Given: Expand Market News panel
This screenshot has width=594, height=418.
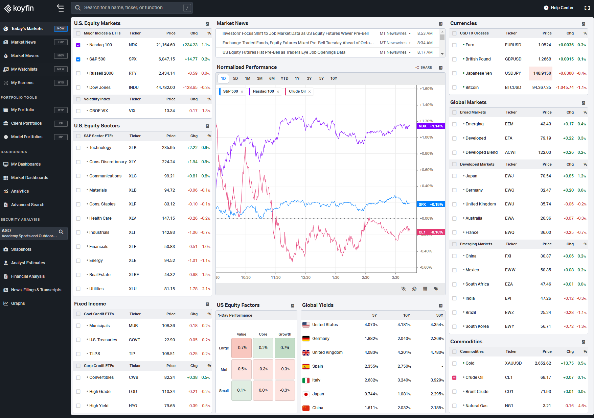Looking at the screenshot, I should coord(441,24).
